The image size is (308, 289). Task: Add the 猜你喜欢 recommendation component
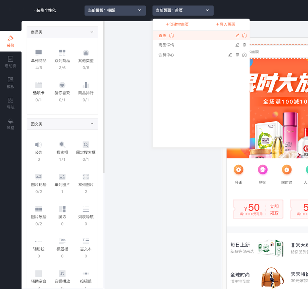pos(62,92)
